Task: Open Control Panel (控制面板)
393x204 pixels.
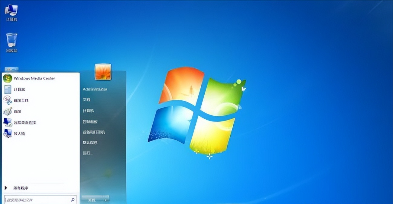Action: point(90,121)
